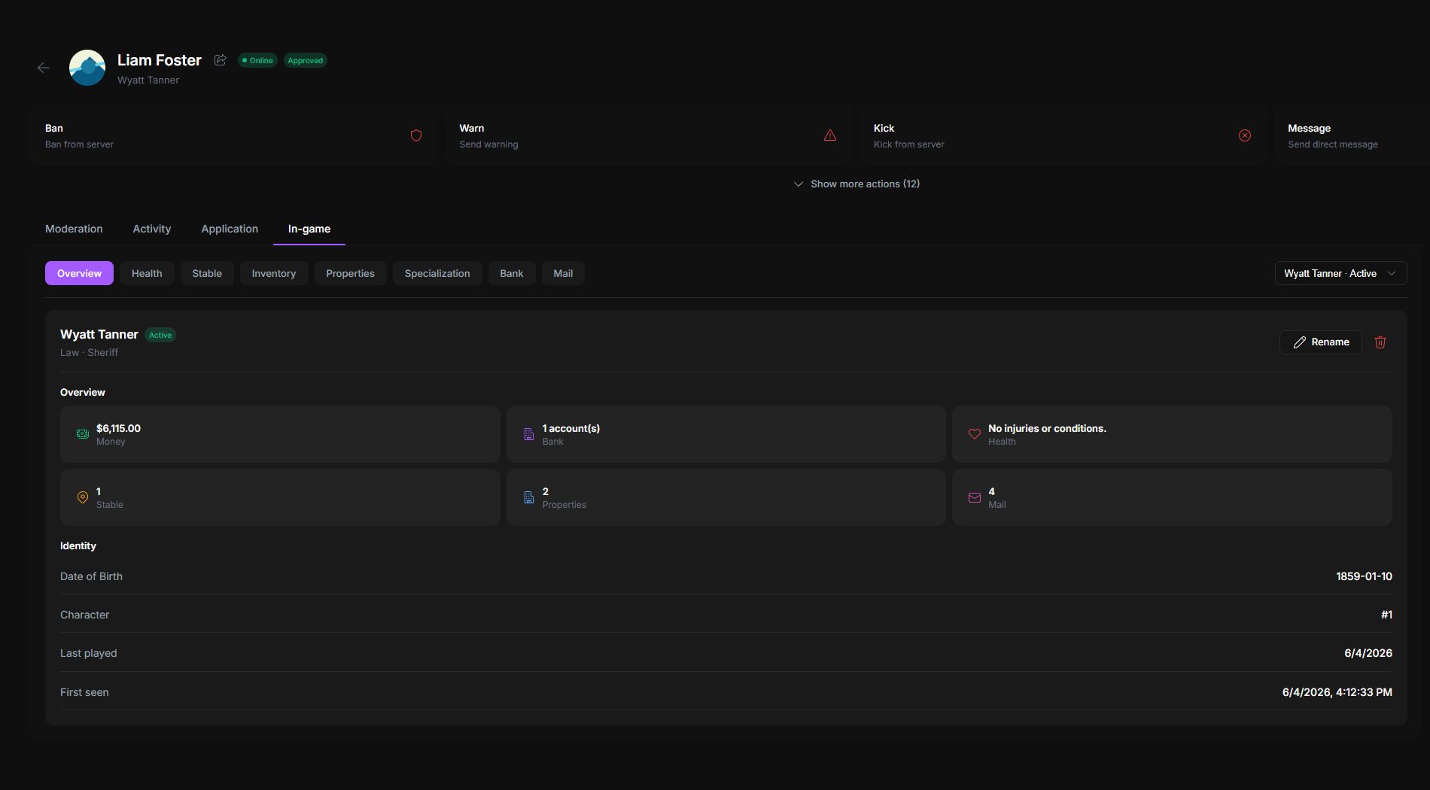View the Bank sub-tab pill
Image resolution: width=1430 pixels, height=790 pixels.
(512, 273)
